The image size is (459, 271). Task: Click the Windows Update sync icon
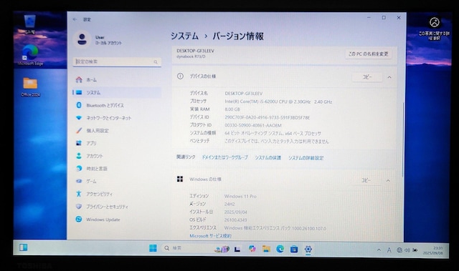78,219
